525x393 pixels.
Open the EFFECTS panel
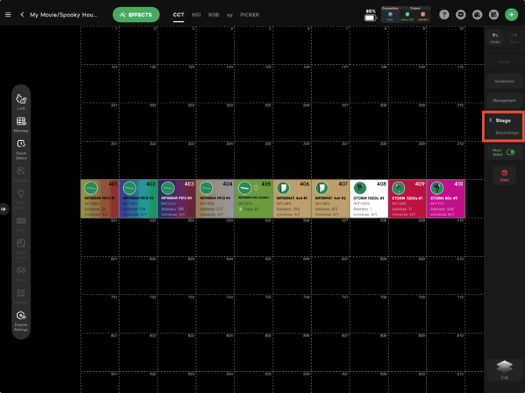click(x=136, y=15)
